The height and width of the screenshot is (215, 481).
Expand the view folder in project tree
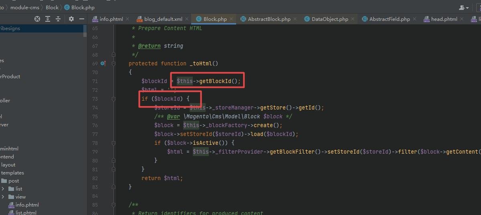click(3, 197)
